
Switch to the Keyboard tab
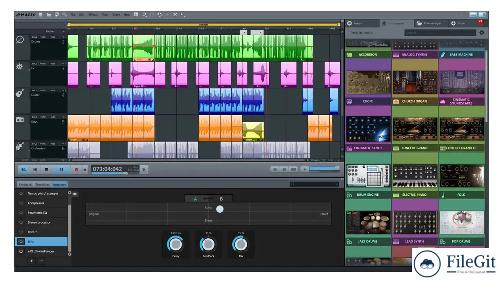25,184
